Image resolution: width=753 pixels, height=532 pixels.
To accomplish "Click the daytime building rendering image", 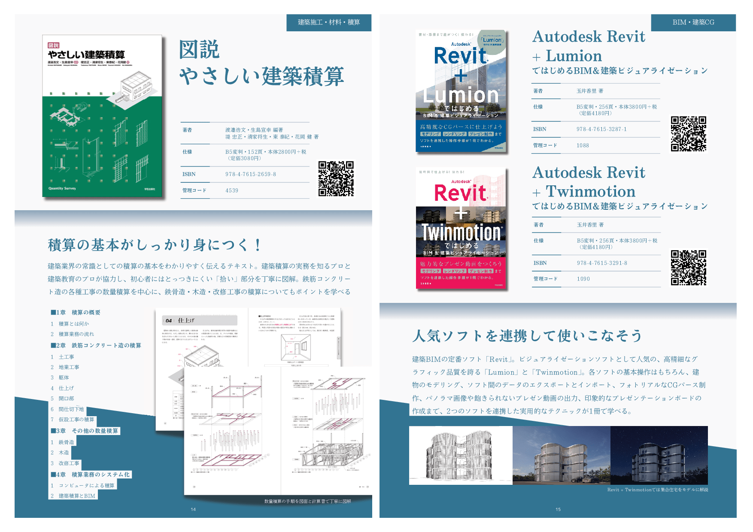I will coord(561,455).
